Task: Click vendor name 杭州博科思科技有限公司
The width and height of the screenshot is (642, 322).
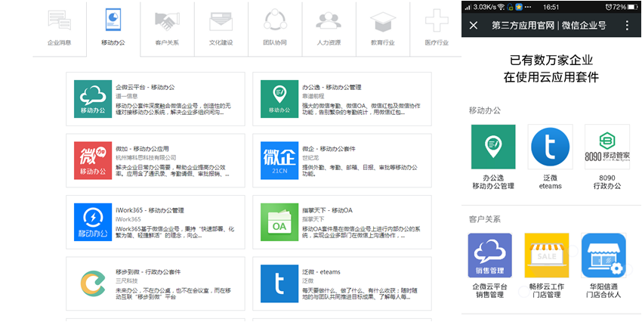Action: pyautogui.click(x=146, y=157)
